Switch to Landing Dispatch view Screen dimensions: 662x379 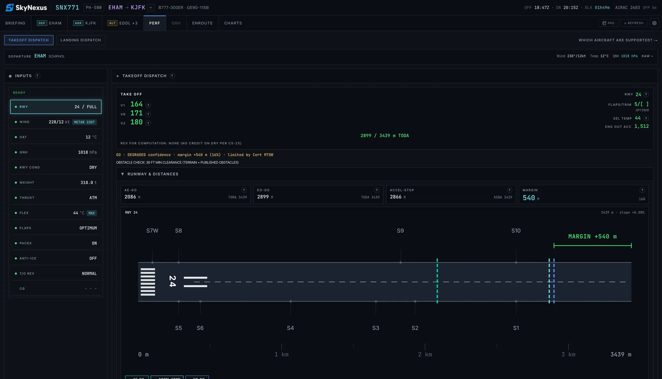click(81, 40)
